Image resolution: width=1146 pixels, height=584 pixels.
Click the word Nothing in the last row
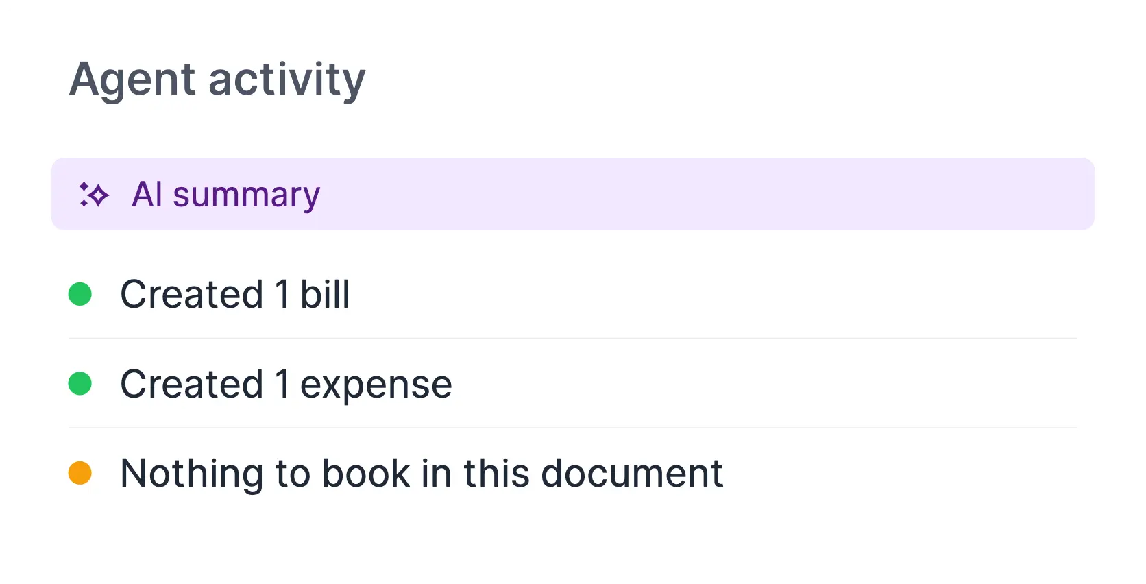click(x=192, y=474)
